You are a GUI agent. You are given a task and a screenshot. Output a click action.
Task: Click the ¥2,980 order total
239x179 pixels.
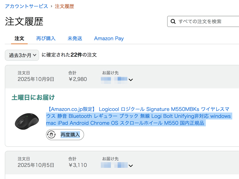(78, 79)
